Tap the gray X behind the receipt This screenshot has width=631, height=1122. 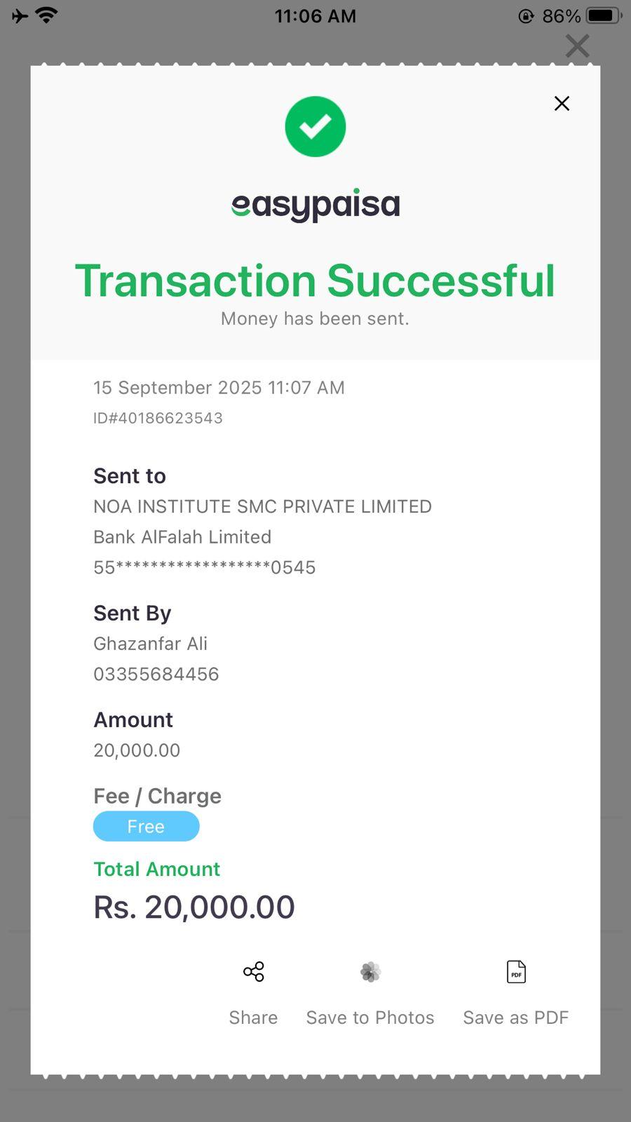tap(577, 46)
